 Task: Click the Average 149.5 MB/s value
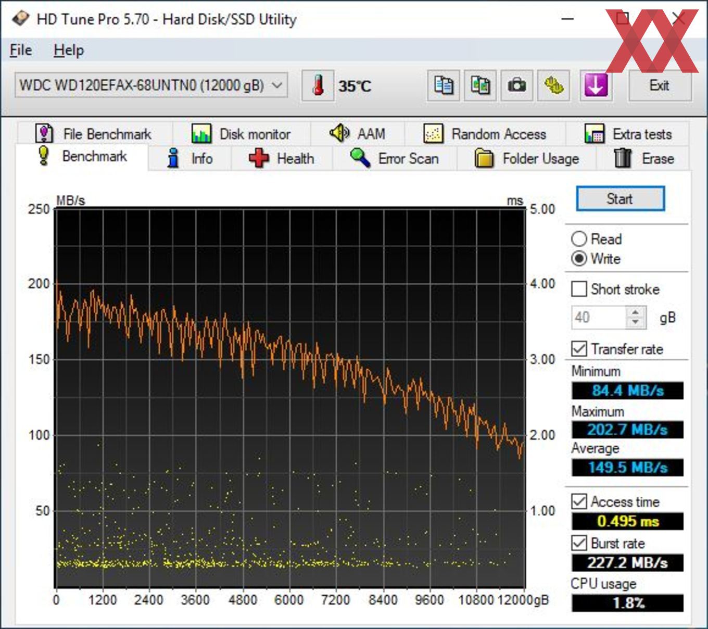(x=628, y=467)
